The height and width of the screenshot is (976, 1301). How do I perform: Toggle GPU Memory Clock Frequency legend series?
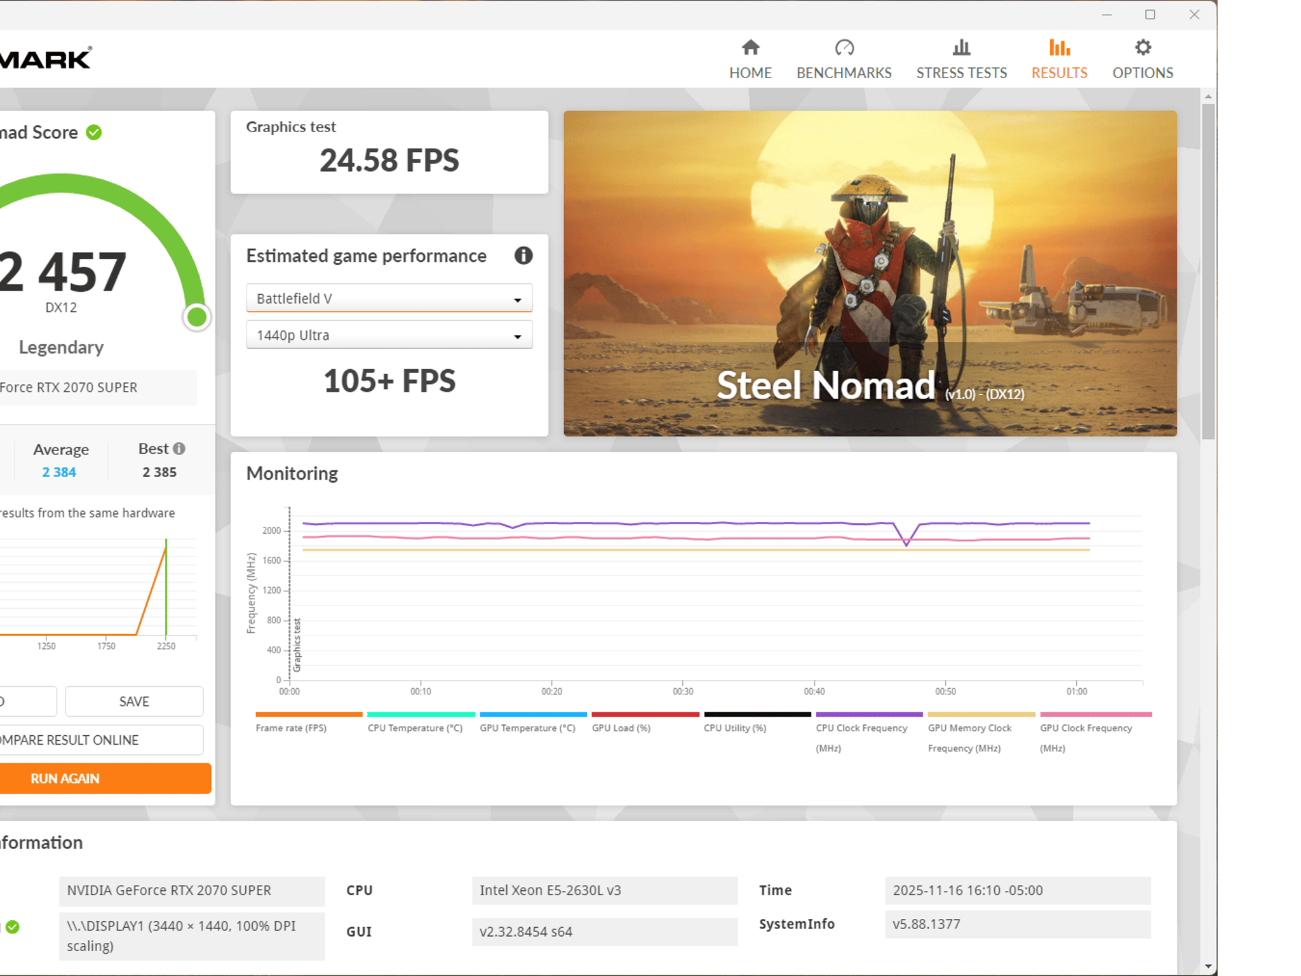pyautogui.click(x=981, y=733)
